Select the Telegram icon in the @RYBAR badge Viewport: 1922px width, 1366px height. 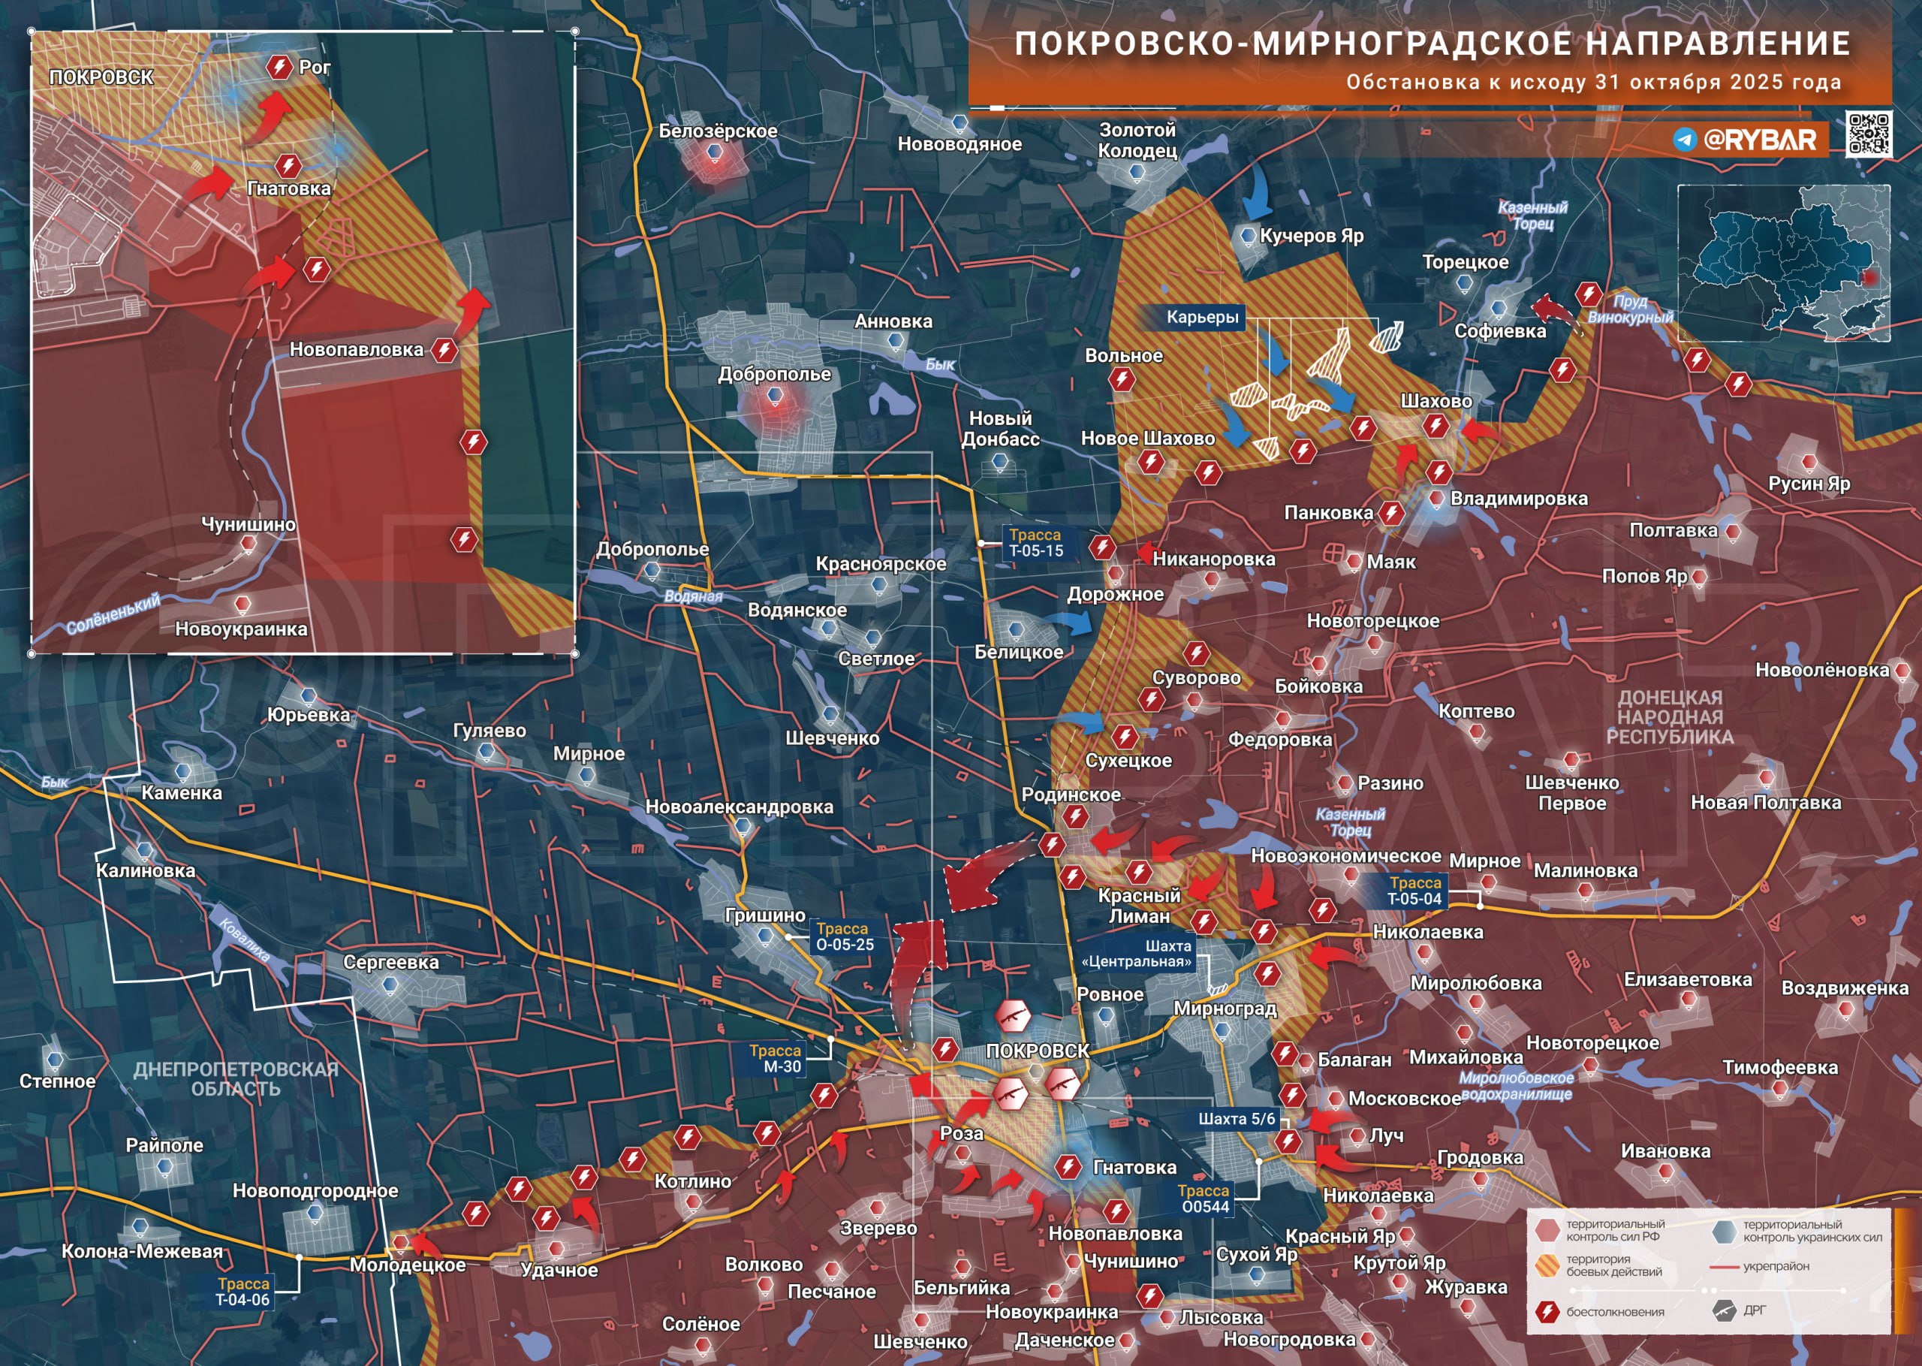point(1686,139)
